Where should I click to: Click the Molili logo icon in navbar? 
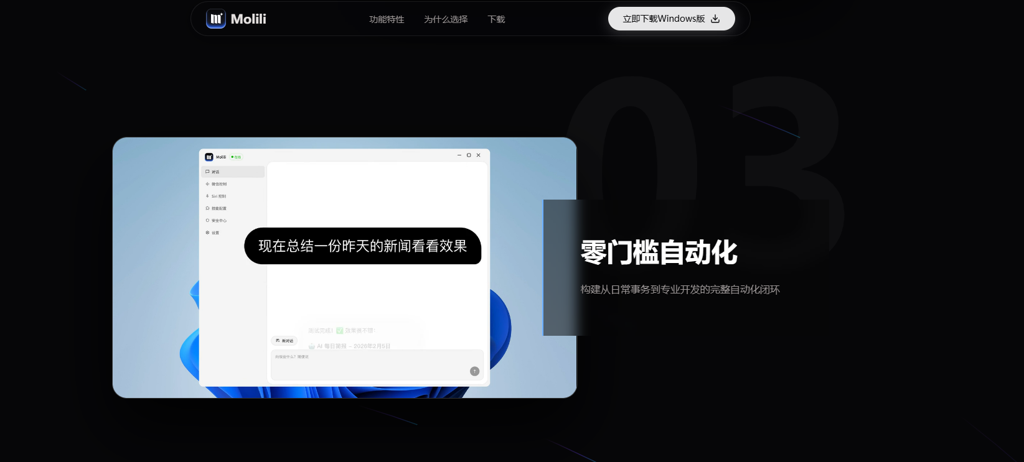click(216, 19)
